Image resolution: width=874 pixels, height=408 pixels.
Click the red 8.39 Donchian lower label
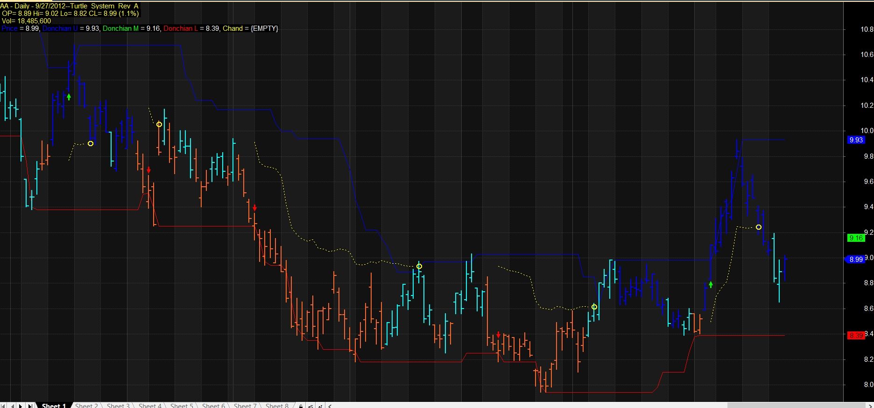[x=856, y=335]
